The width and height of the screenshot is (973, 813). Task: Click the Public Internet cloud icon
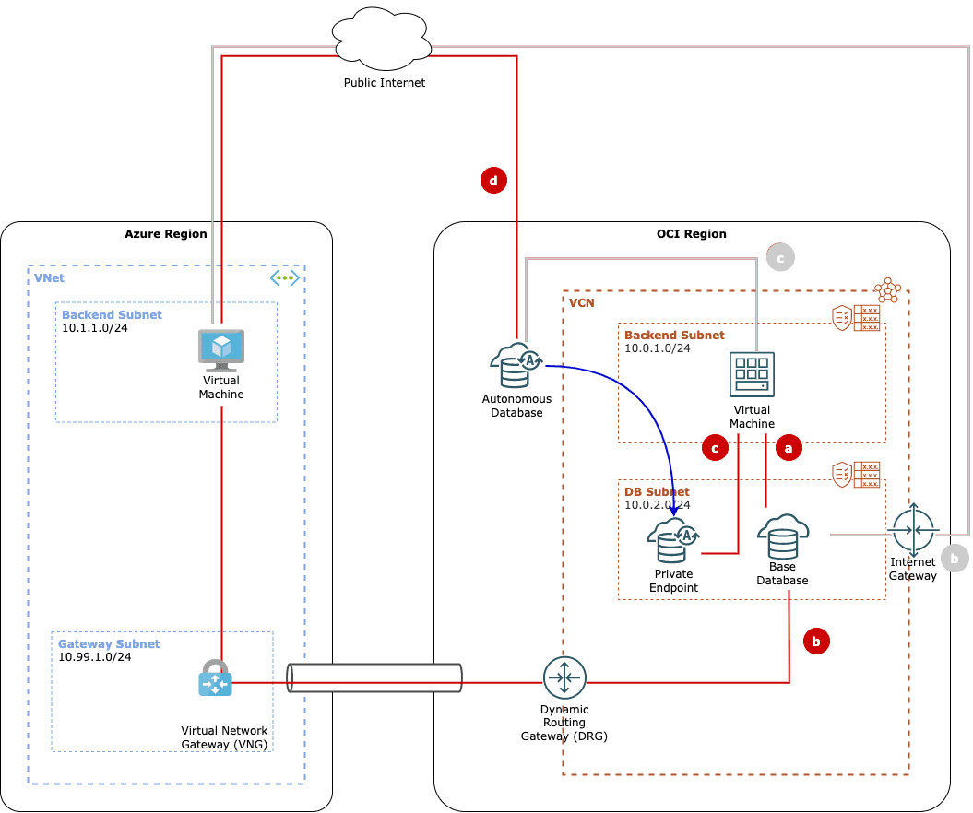point(382,39)
